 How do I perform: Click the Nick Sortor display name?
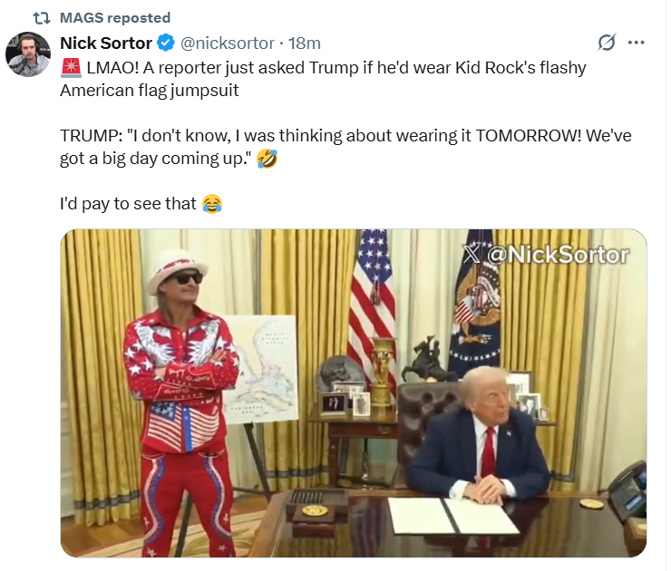[x=106, y=43]
